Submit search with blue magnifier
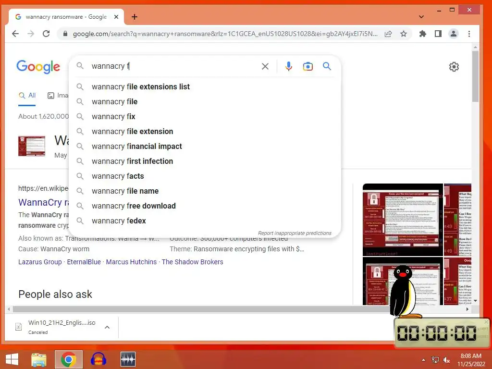 (x=327, y=66)
